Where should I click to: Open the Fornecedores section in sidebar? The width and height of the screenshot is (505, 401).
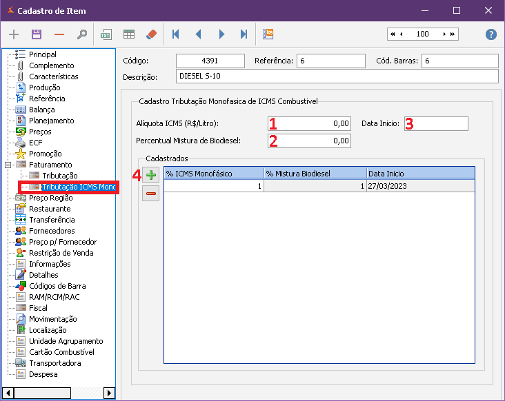tap(52, 231)
